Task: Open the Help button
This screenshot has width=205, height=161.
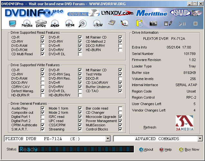Action: [165, 149]
